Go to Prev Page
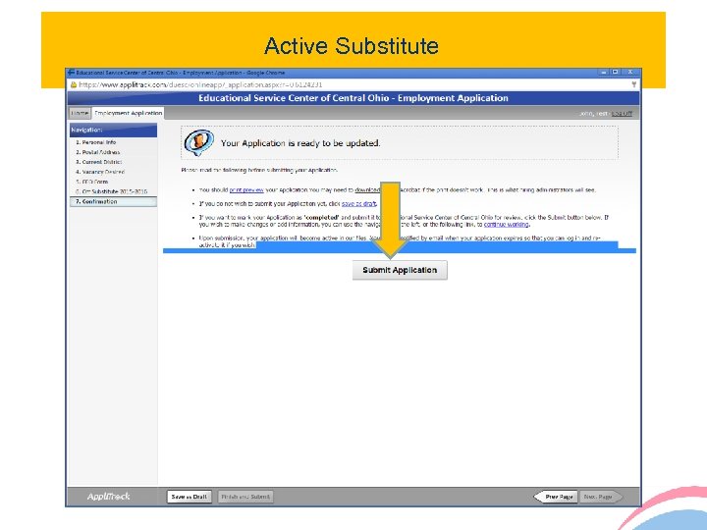 coord(556,497)
